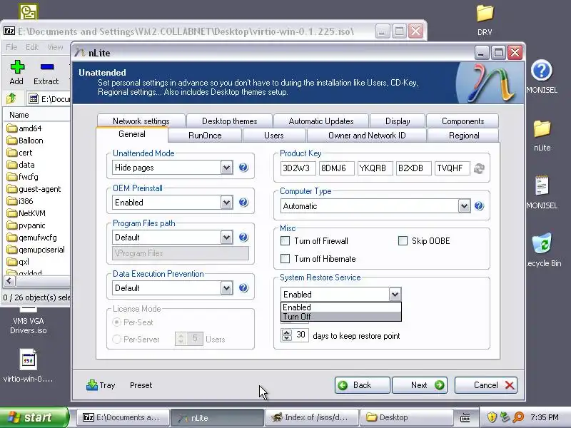Screen dimensions: 571x428
Task: Enable Skip OOBE checkbox
Action: tap(403, 241)
